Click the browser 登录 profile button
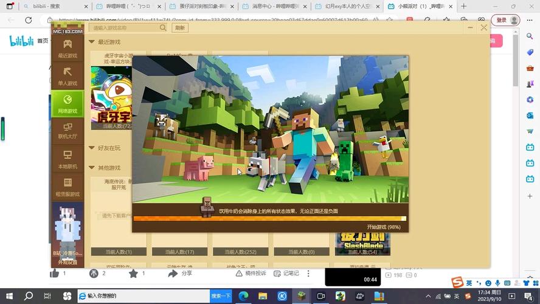Screen dimensions: 540x304 [x=505, y=20]
